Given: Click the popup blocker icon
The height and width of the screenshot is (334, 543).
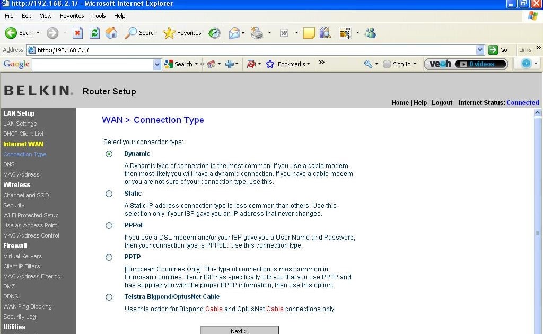Looking at the screenshot, I should click(251, 64).
